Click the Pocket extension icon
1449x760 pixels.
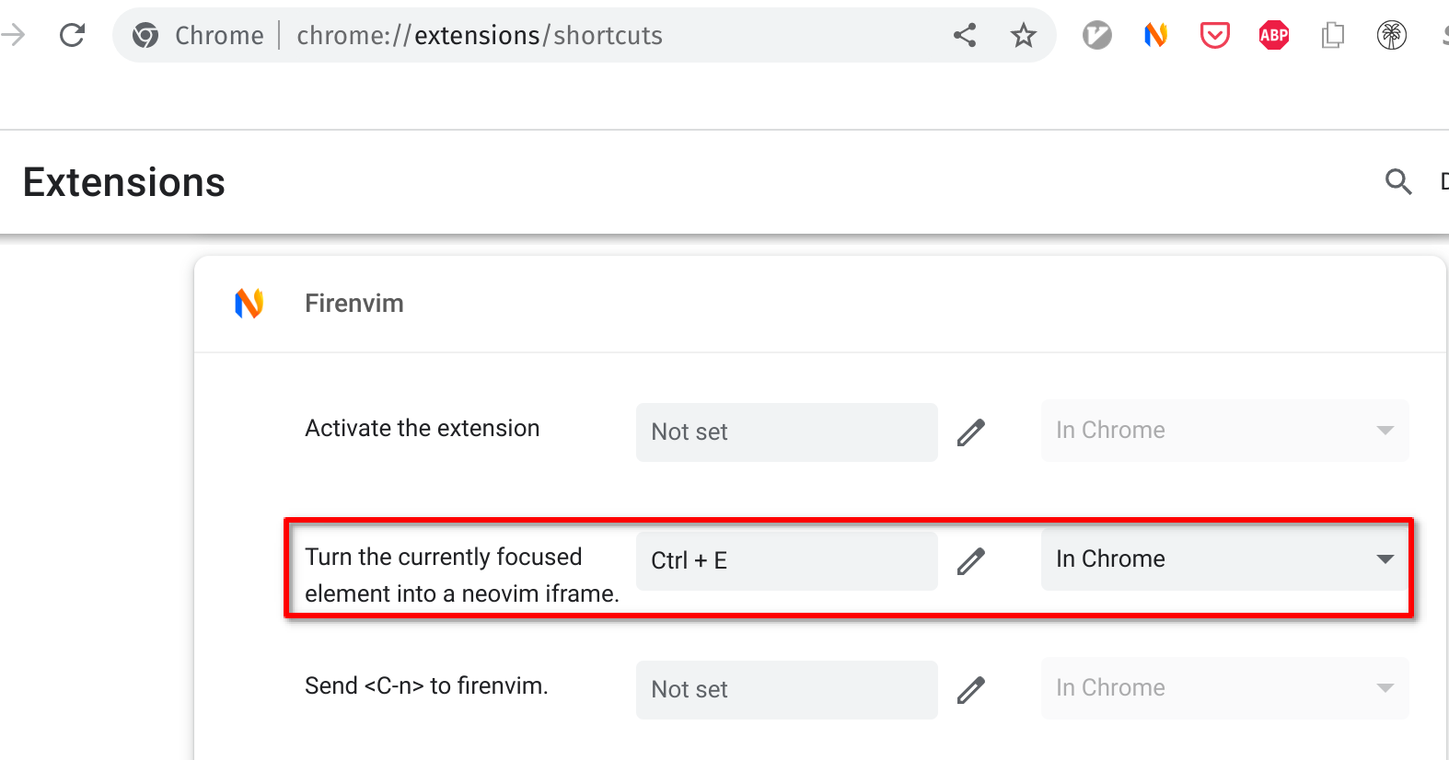(1213, 34)
